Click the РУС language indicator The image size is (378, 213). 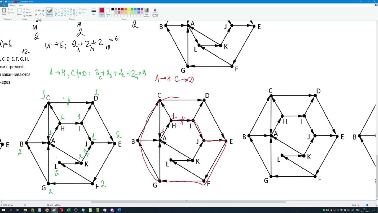coord(358,210)
